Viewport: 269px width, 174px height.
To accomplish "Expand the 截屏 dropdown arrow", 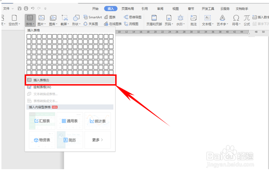I will point(68,24).
